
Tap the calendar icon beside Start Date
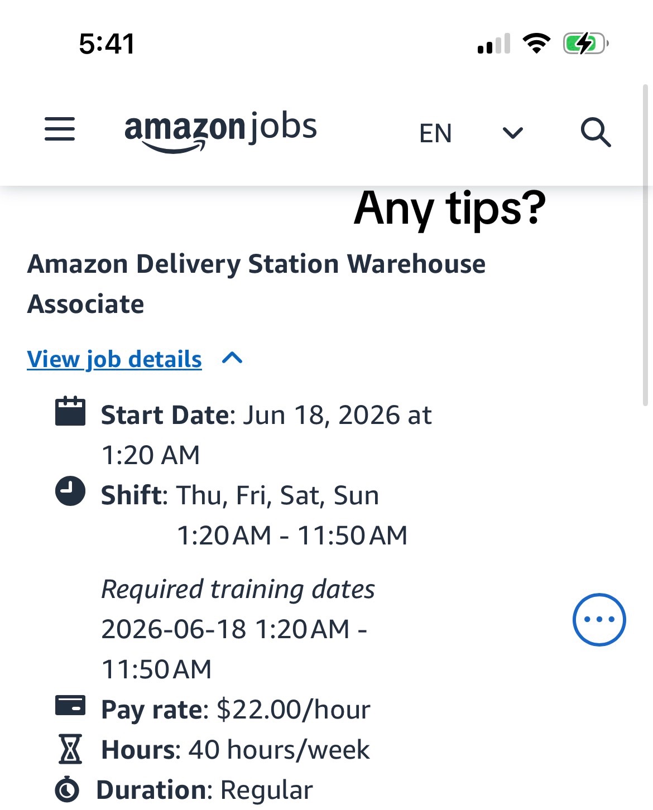pos(70,411)
